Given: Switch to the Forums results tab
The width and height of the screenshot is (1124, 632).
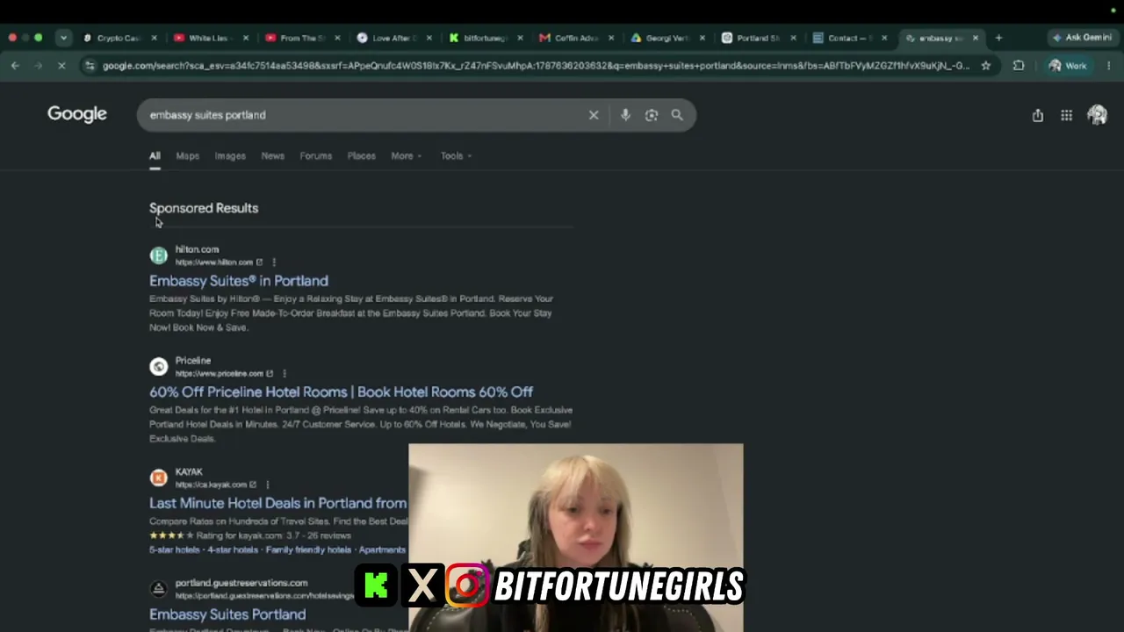Looking at the screenshot, I should (316, 156).
